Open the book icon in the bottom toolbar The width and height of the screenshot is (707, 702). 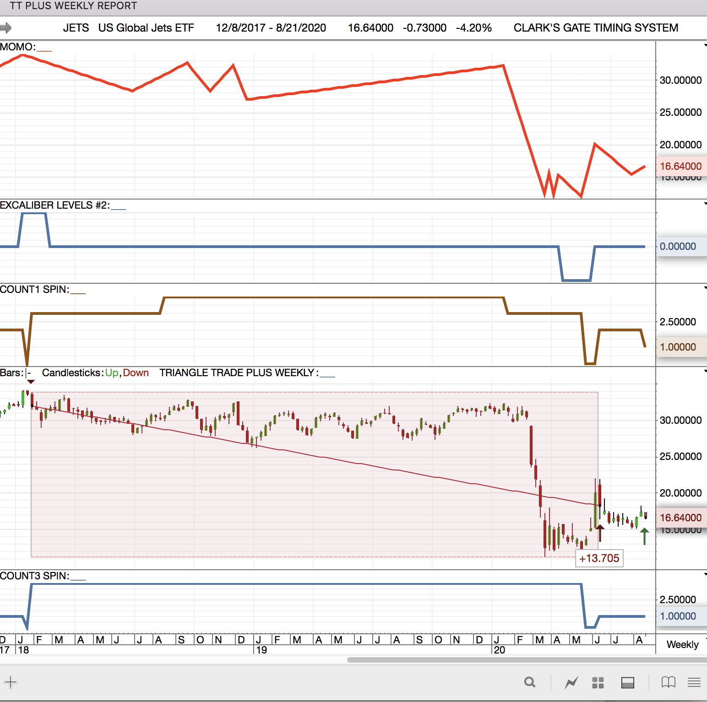[669, 682]
